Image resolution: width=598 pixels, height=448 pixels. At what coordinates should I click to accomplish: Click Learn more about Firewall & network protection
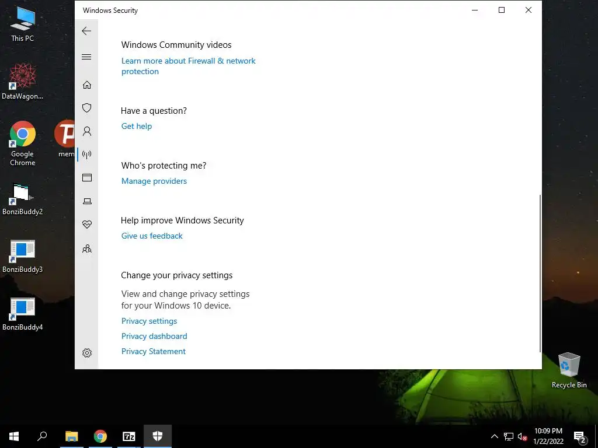tap(189, 66)
